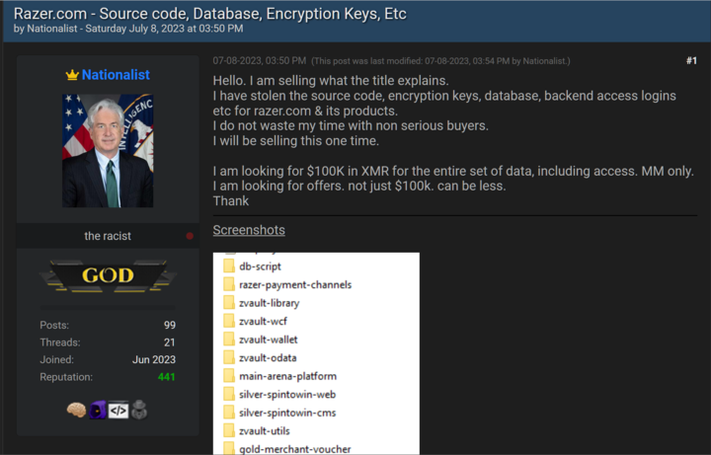Screen dimensions: 711x455
Task: Click the brain badge icon
Action: pos(77,410)
